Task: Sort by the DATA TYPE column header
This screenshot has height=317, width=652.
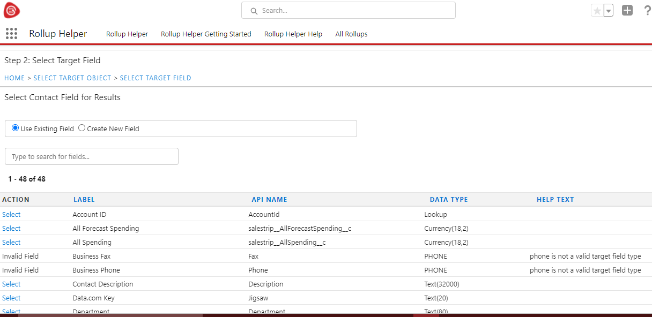Action: point(448,200)
